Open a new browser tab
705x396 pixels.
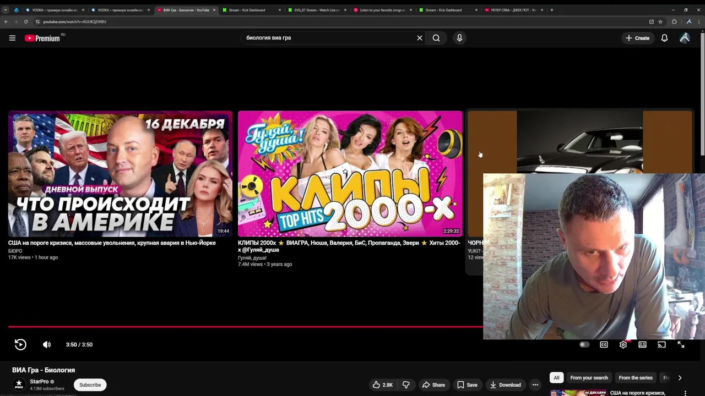[x=552, y=10]
